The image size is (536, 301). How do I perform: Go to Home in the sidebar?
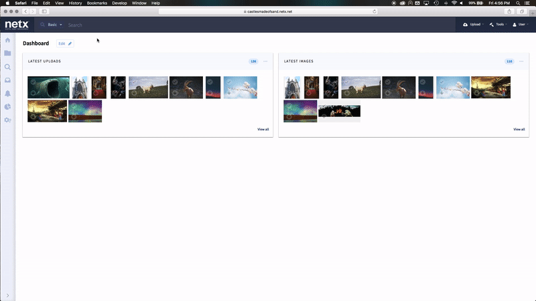[x=7, y=41]
